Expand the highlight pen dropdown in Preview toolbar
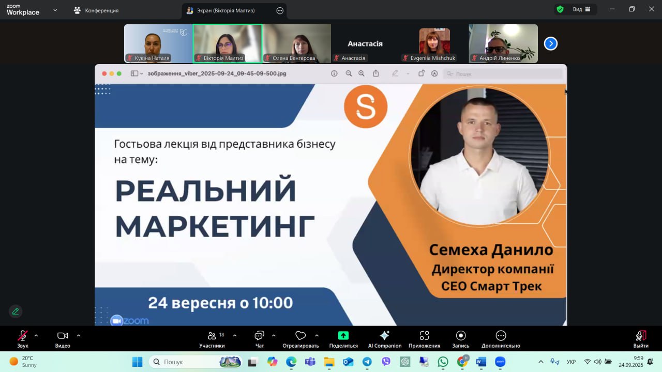 (408, 74)
